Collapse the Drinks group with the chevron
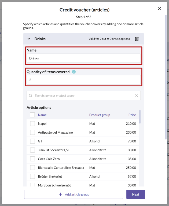The image size is (169, 206). 29,39
